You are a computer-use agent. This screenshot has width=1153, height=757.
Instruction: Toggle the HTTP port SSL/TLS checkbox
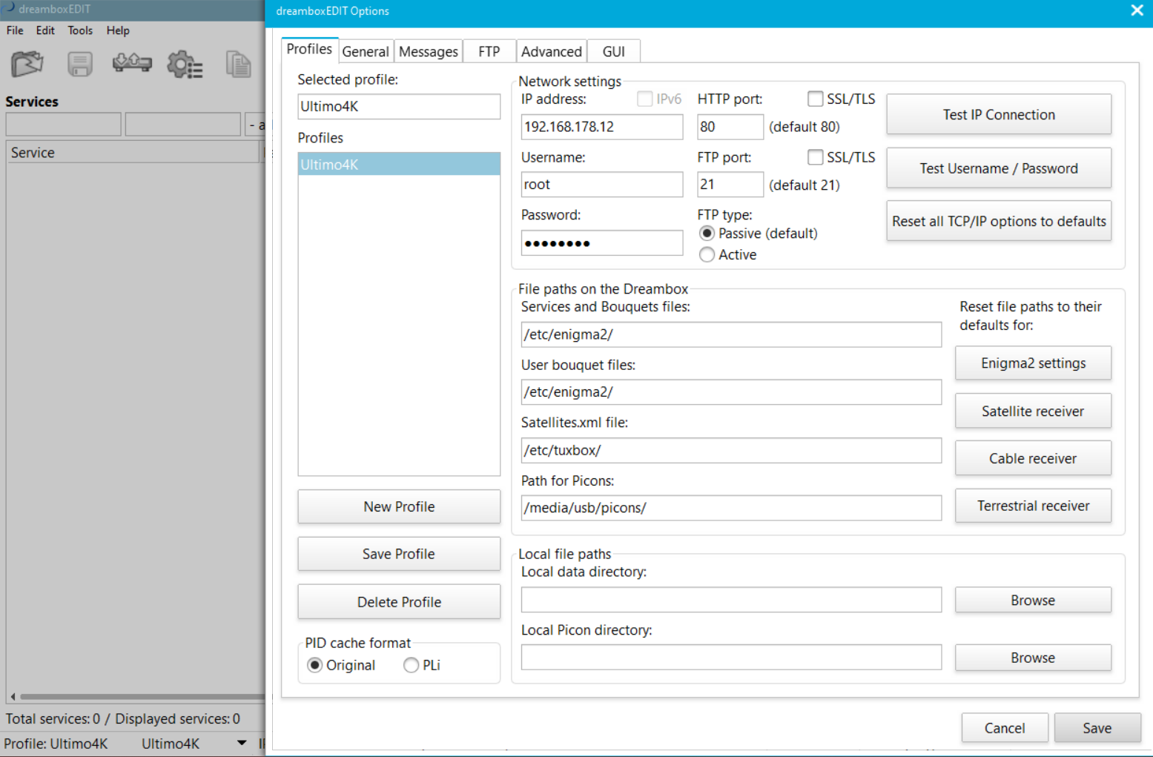click(x=815, y=99)
